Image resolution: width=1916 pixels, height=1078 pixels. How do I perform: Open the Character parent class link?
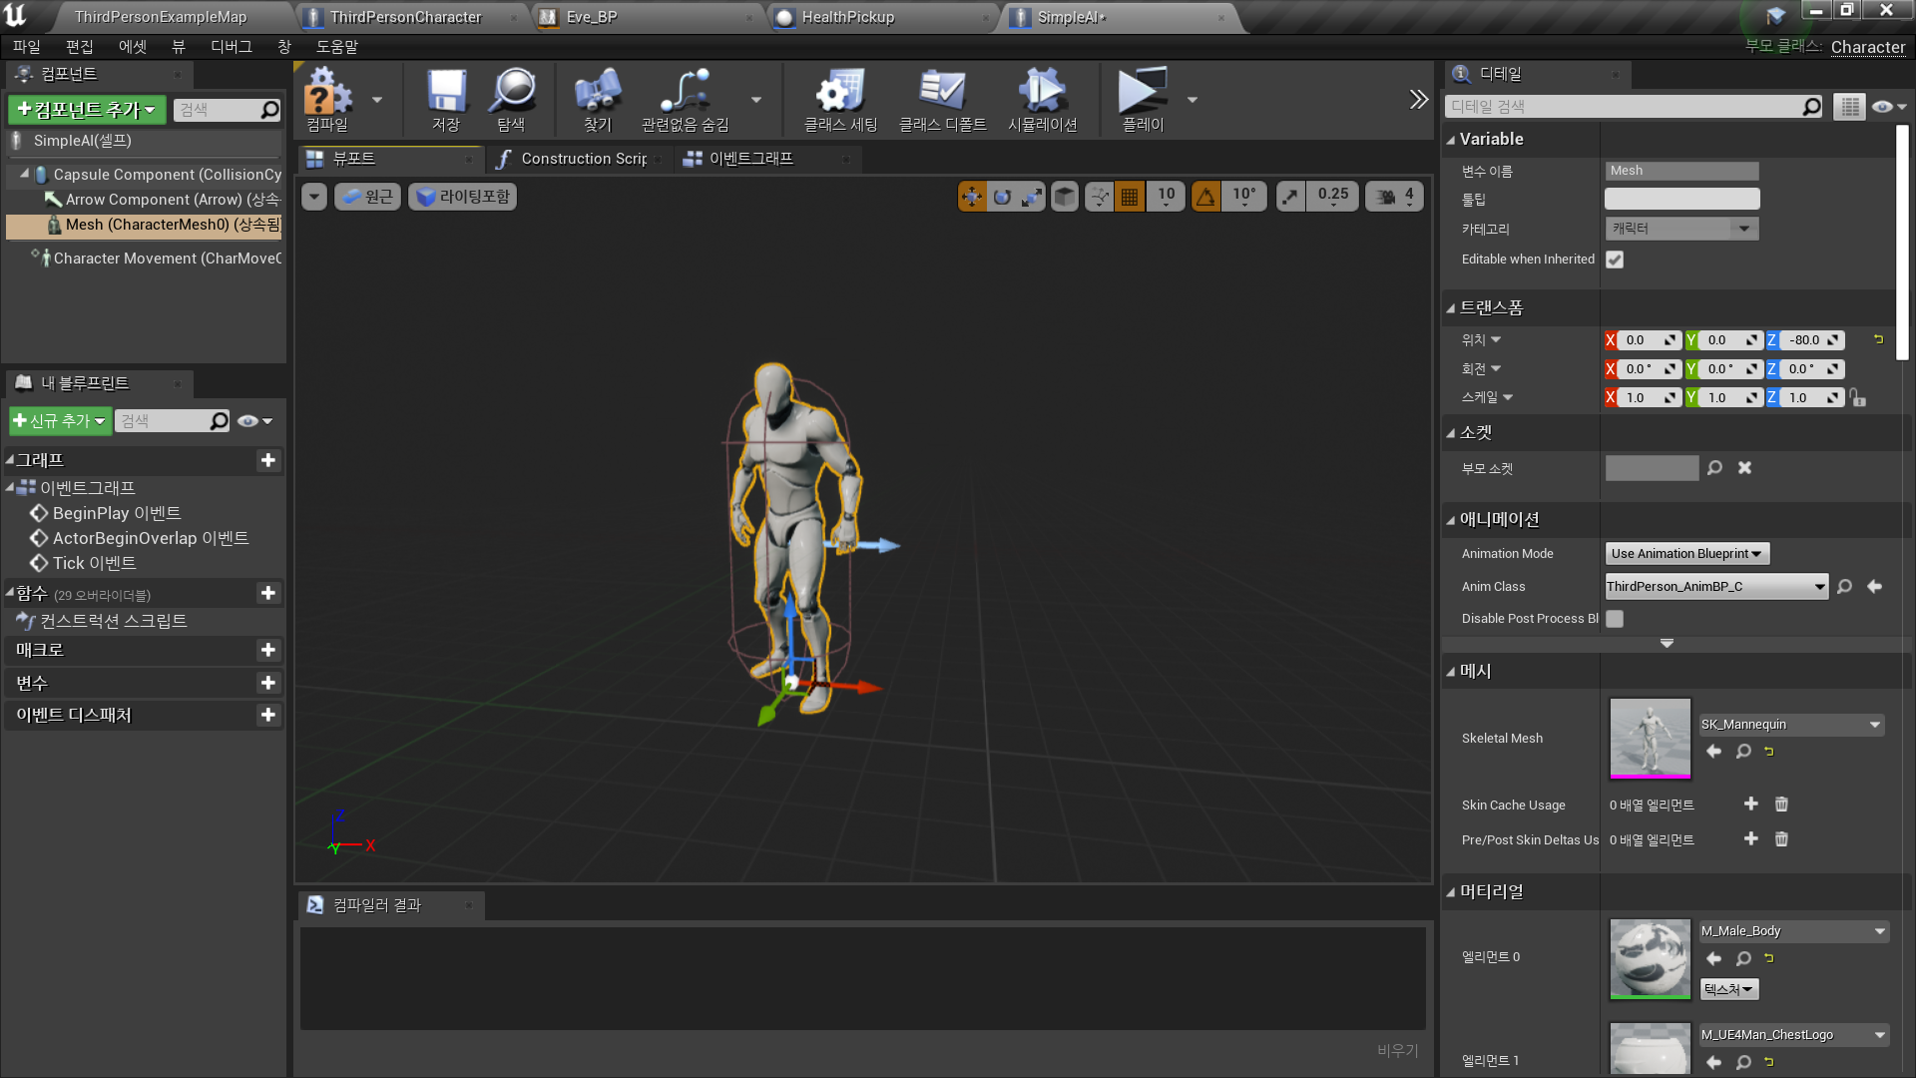coord(1867,47)
